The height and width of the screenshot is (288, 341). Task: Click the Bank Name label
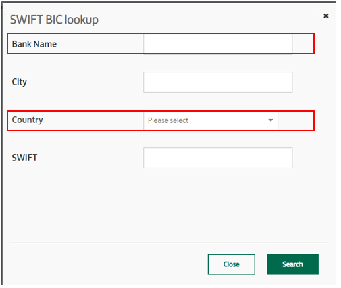coord(34,44)
